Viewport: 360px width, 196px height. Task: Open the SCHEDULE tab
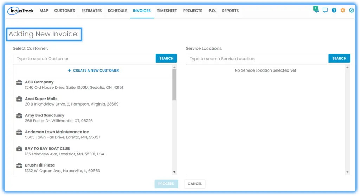[117, 11]
